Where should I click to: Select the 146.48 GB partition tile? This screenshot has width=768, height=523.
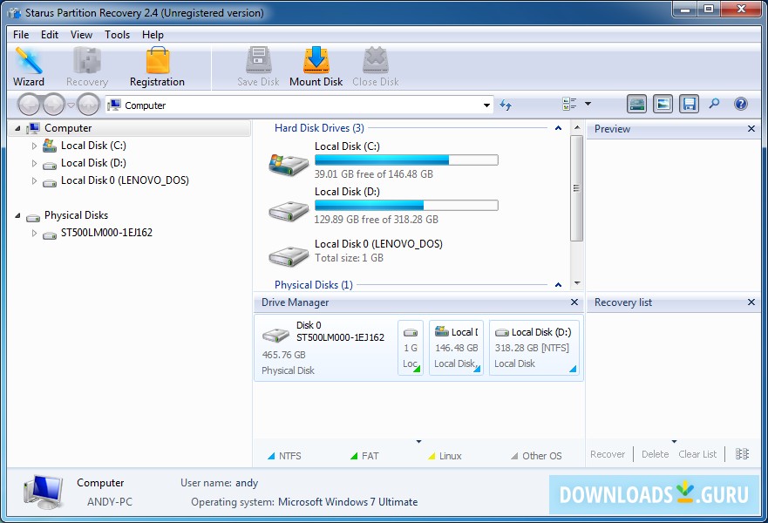[457, 348]
